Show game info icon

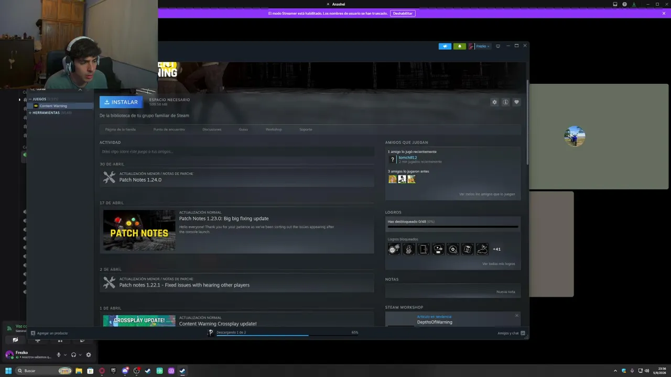click(505, 102)
